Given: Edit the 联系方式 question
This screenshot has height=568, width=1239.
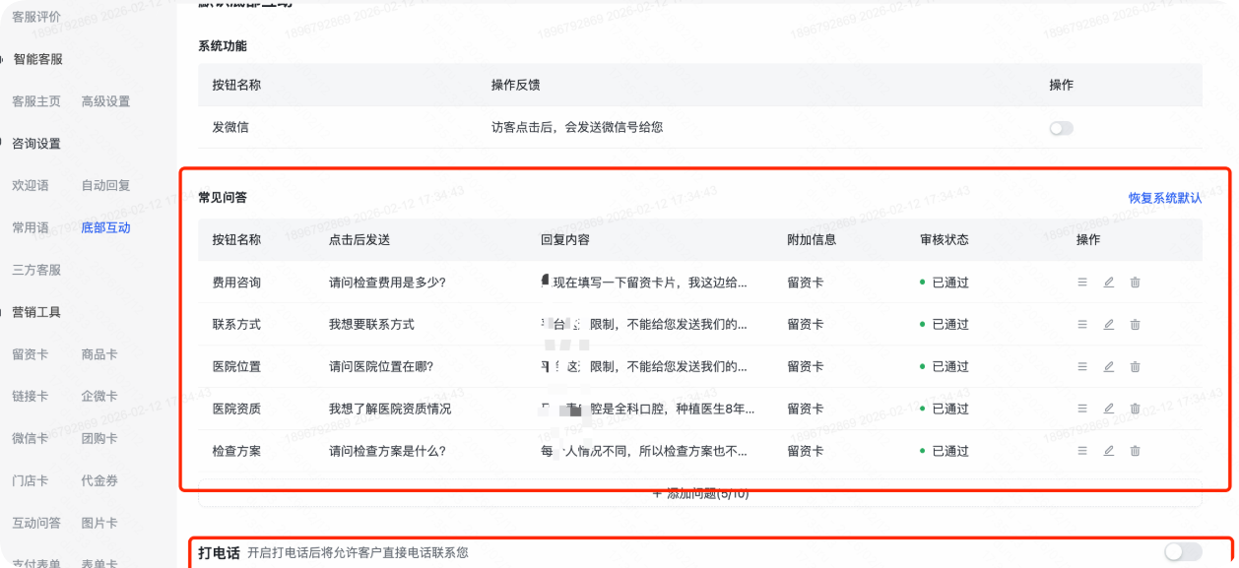Looking at the screenshot, I should click(x=1109, y=325).
